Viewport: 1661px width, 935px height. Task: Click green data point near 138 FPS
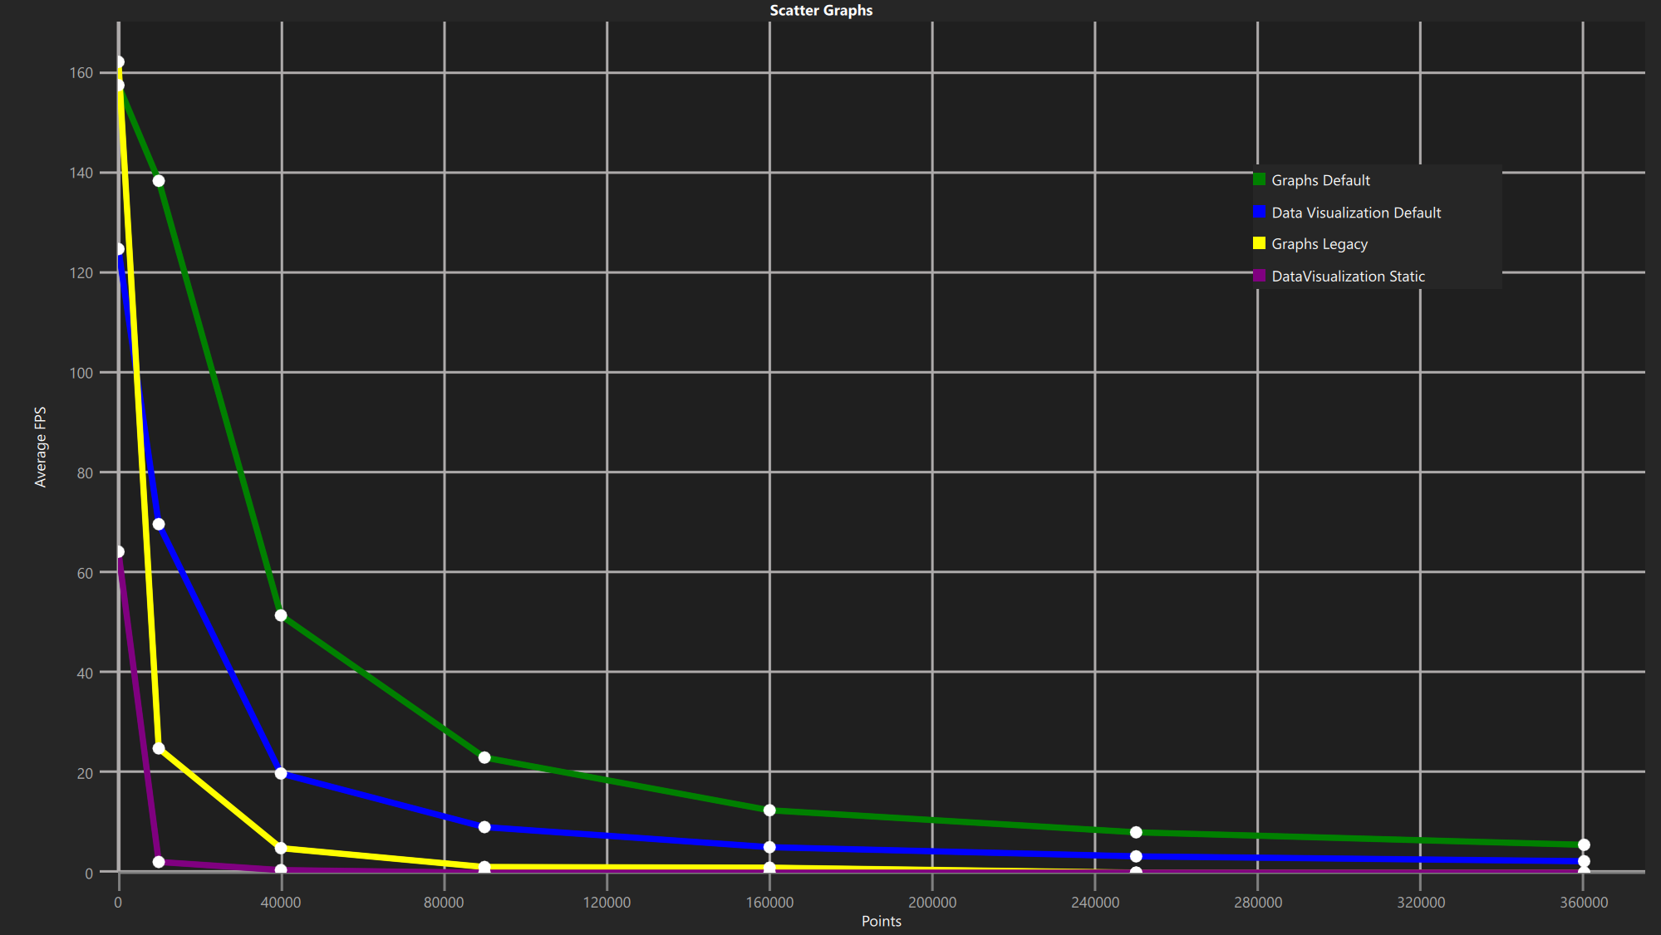[x=159, y=181]
